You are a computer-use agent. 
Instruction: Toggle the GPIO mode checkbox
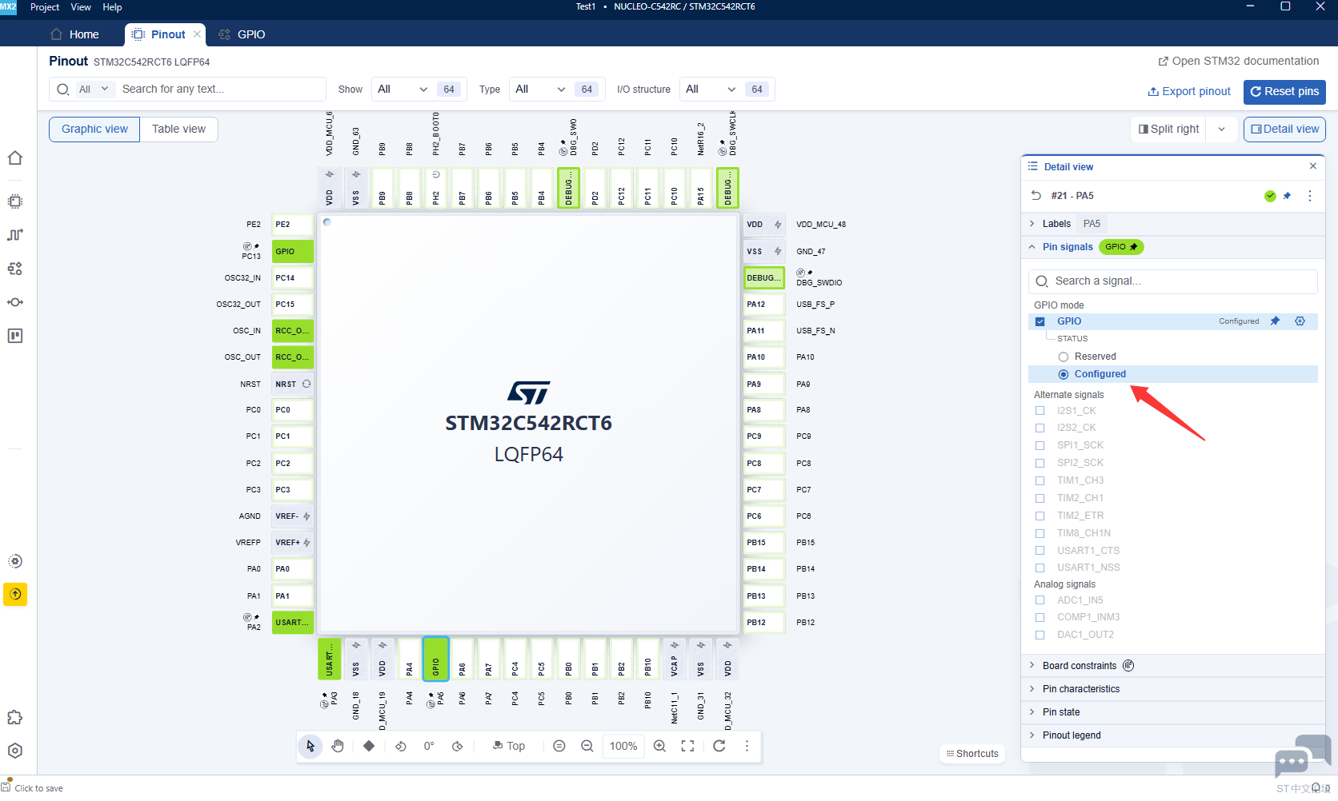coord(1040,321)
